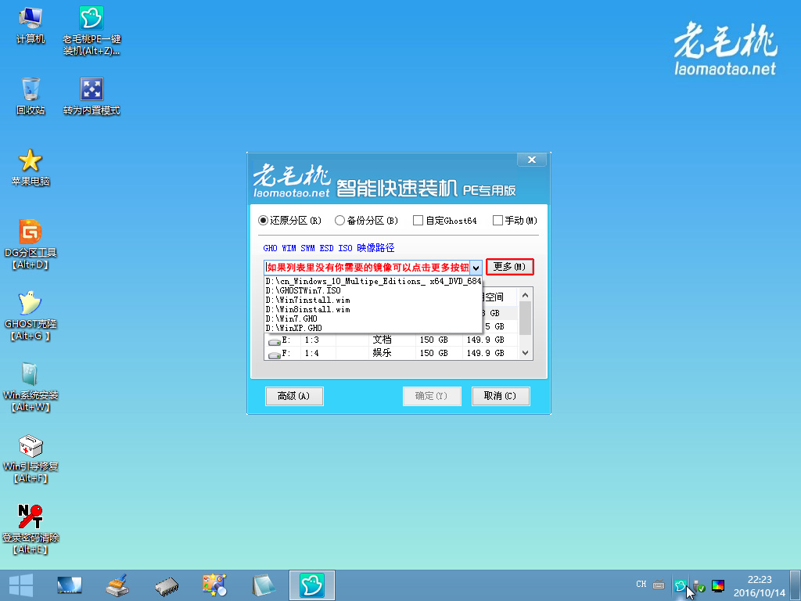Click the active 老毛桃 ghost taskbar button
The height and width of the screenshot is (601, 801).
click(311, 585)
